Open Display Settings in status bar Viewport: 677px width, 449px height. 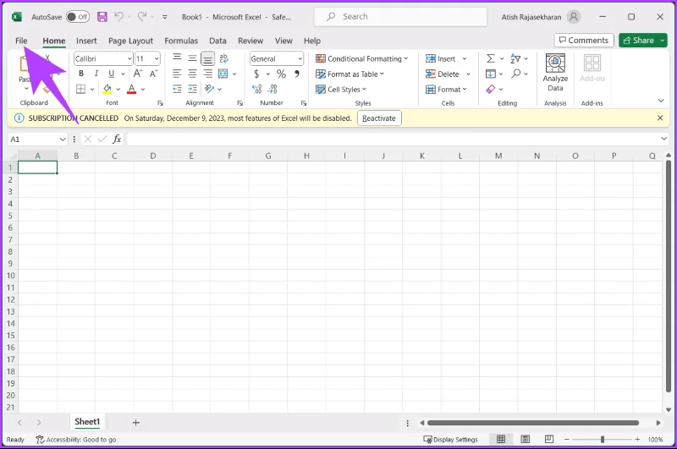pos(450,439)
